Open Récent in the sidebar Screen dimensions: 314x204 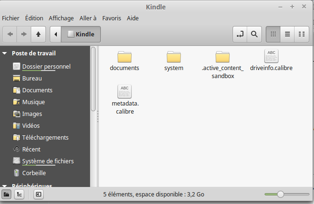[31, 150]
